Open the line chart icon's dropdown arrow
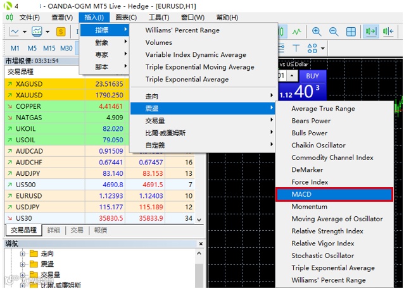Image resolution: width=404 pixels, height=289 pixels. click(25, 32)
